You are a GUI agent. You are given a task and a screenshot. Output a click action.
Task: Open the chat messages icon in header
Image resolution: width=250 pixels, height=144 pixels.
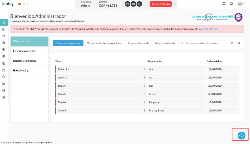click(232, 4)
